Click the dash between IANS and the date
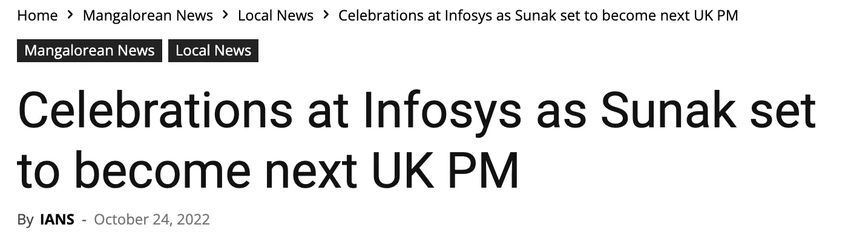This screenshot has height=239, width=851. click(x=84, y=219)
